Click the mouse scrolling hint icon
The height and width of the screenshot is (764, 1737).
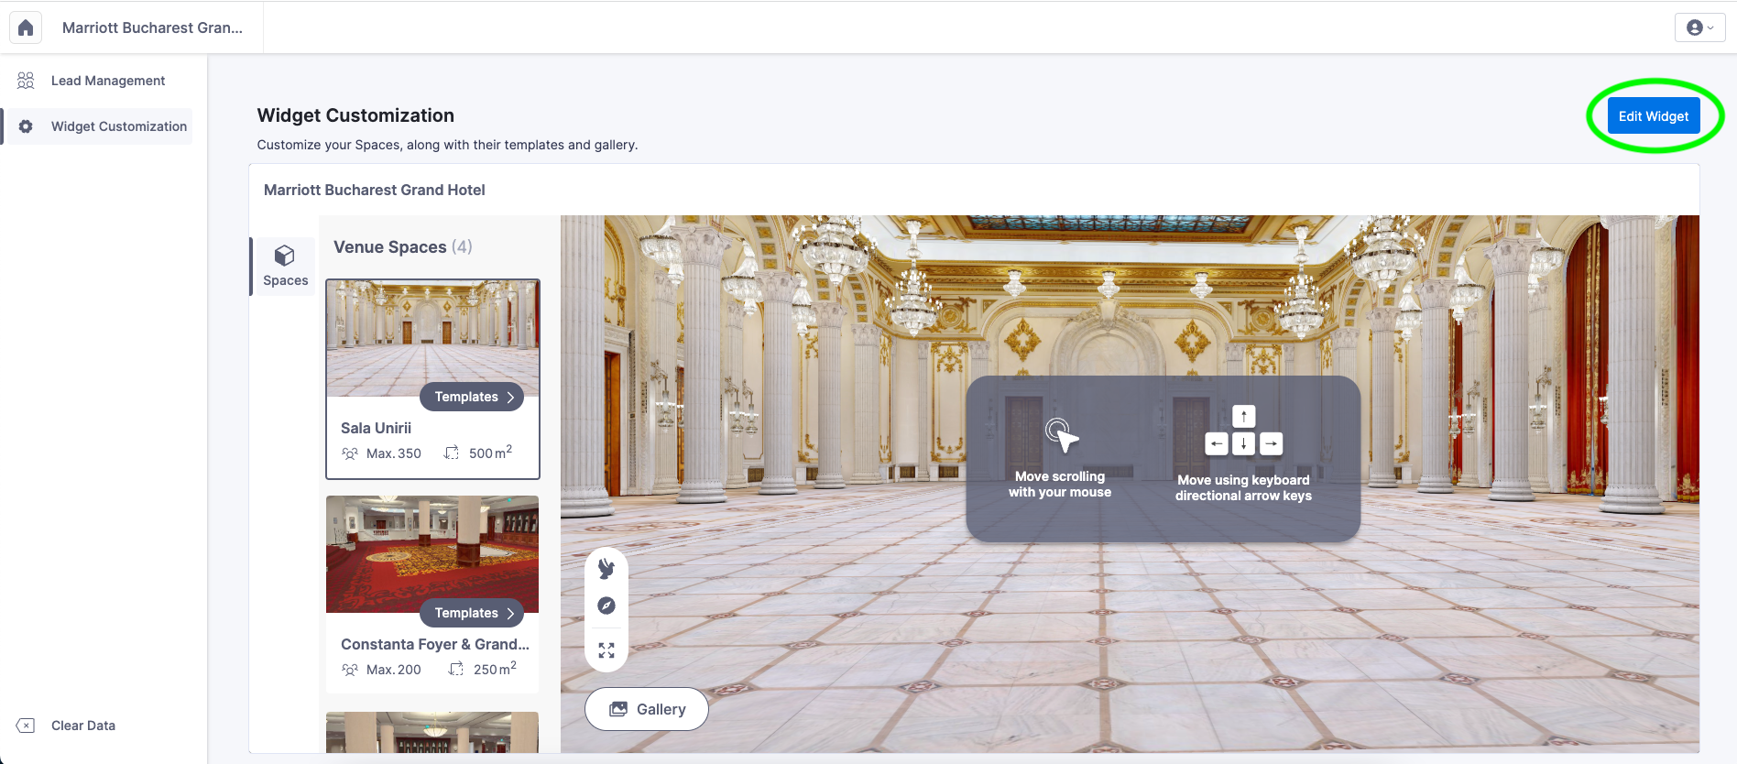point(1061,435)
